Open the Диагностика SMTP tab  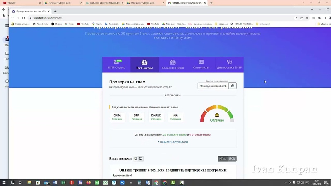[230, 64]
